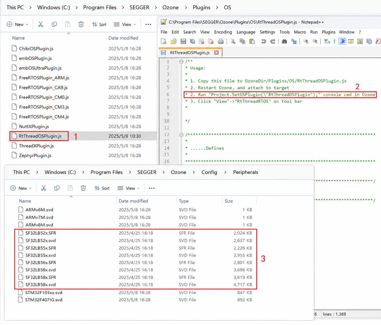381x325 pixels.
Task: Click SEGGER in the Plugins OS breadcrumb
Action: tap(139, 8)
